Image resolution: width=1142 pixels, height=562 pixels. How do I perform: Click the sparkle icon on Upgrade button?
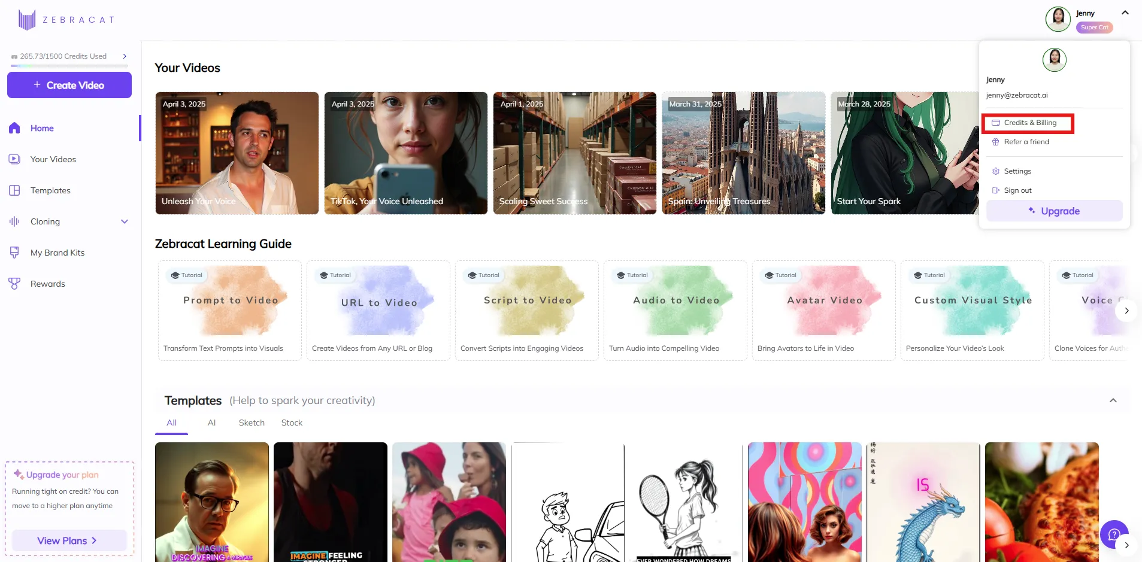pos(1032,211)
